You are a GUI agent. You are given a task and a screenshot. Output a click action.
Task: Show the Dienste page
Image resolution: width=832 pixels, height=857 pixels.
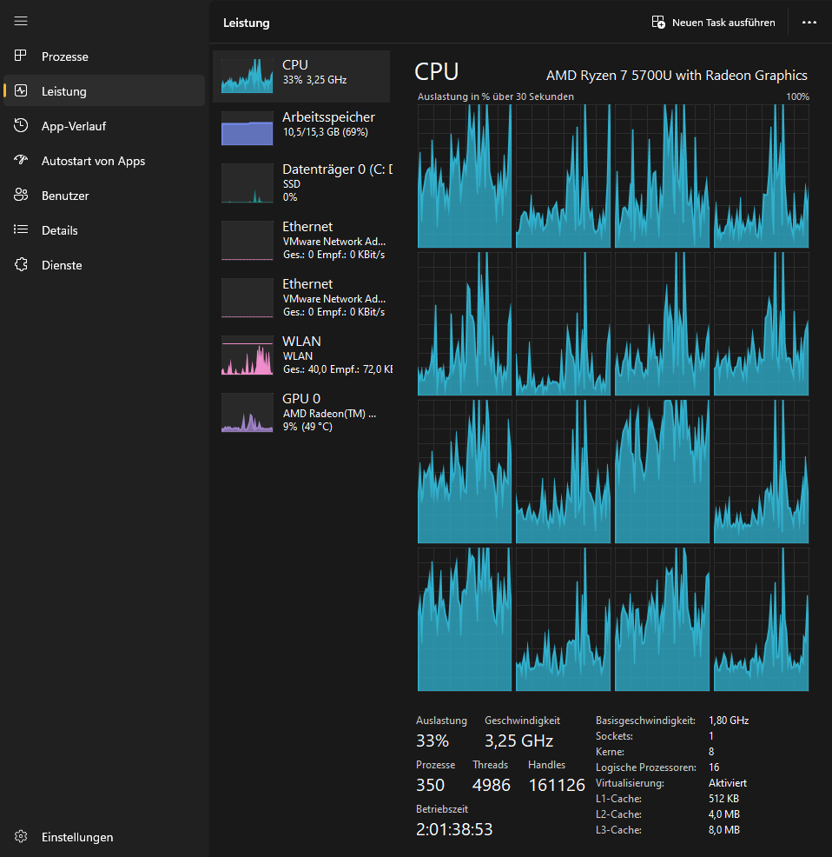tap(104, 265)
